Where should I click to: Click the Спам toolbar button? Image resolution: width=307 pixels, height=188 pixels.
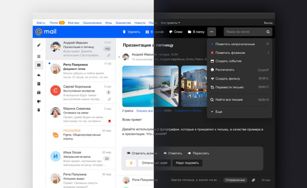[x=176, y=32]
